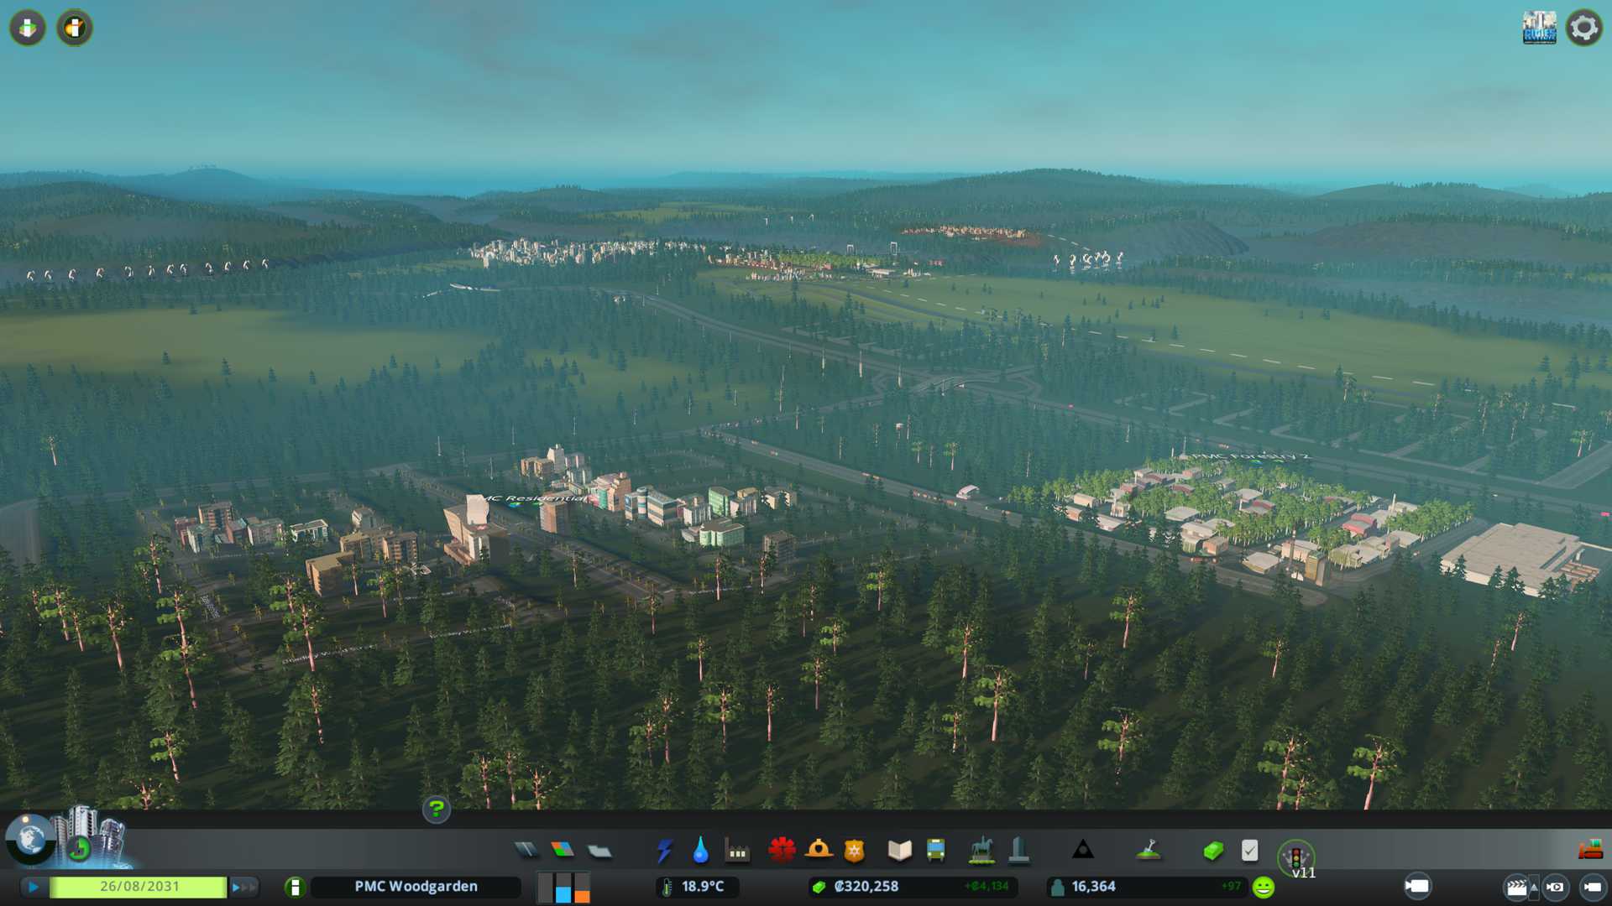Open the Districts tool

click(599, 851)
